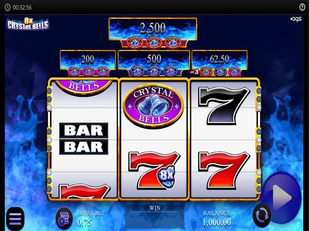Click the Crystal Bells symbol on middle reel
The height and width of the screenshot is (231, 309).
point(153,106)
